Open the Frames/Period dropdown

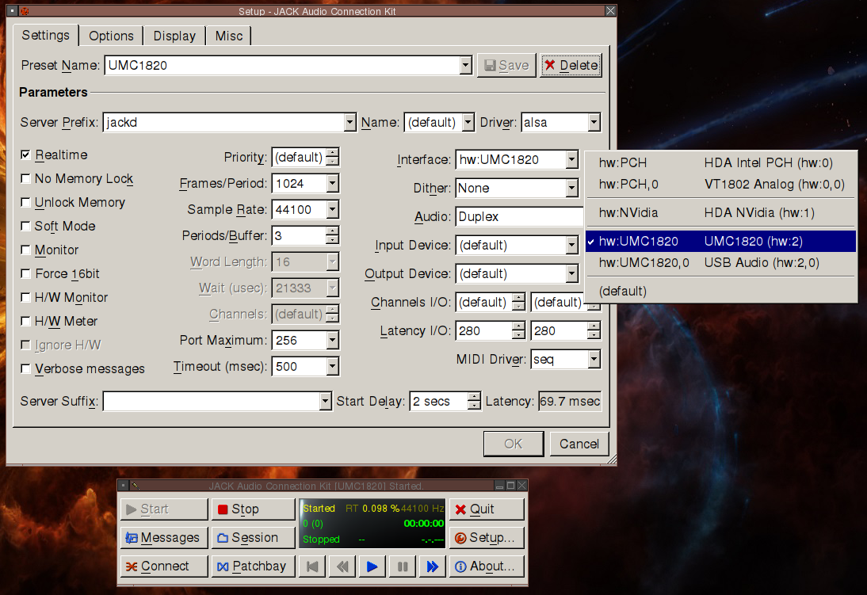(332, 184)
